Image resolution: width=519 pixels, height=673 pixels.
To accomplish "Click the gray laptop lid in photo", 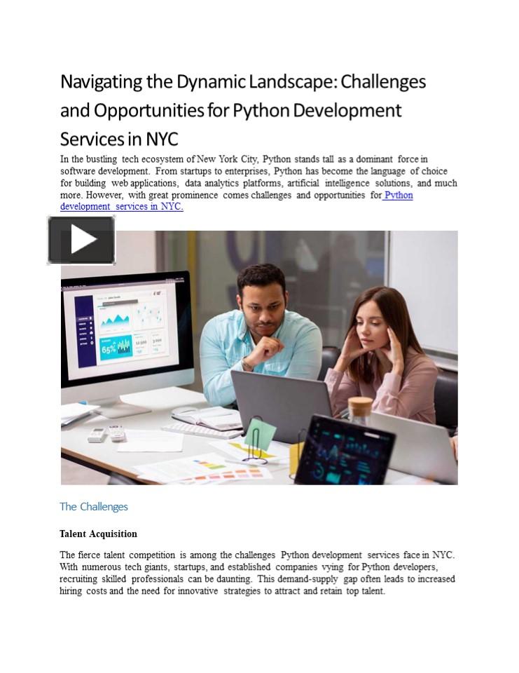I will coord(280,403).
